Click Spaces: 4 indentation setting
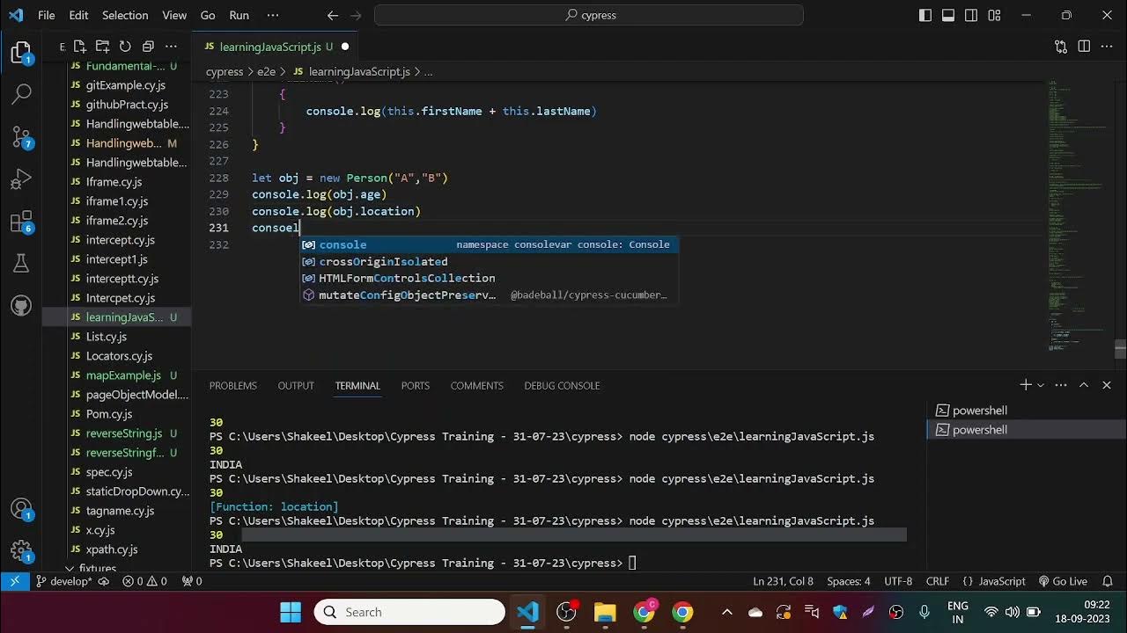 pyautogui.click(x=849, y=581)
